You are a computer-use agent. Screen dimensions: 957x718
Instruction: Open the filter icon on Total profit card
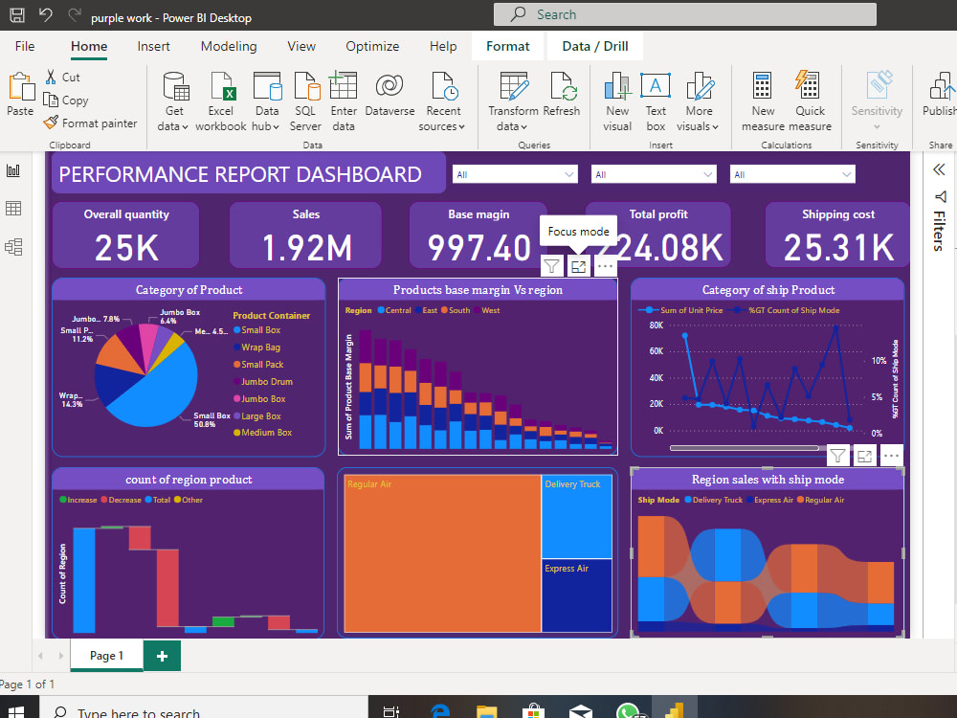[551, 266]
